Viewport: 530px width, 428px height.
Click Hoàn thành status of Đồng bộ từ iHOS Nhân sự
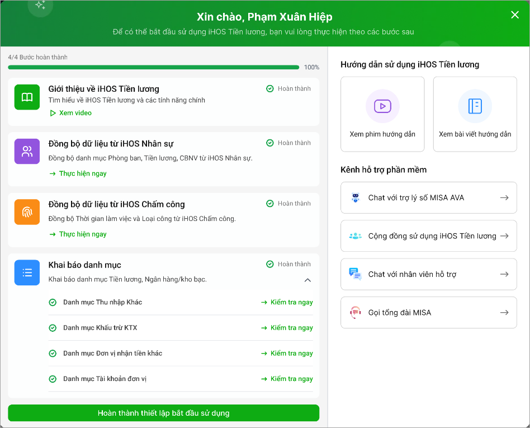click(288, 143)
